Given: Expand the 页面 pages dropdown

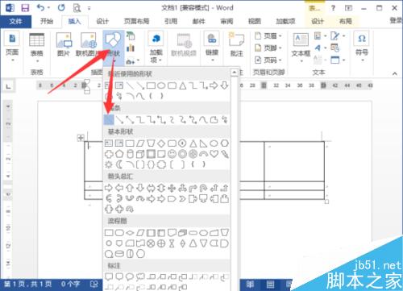Looking at the screenshot, I should tap(12, 48).
